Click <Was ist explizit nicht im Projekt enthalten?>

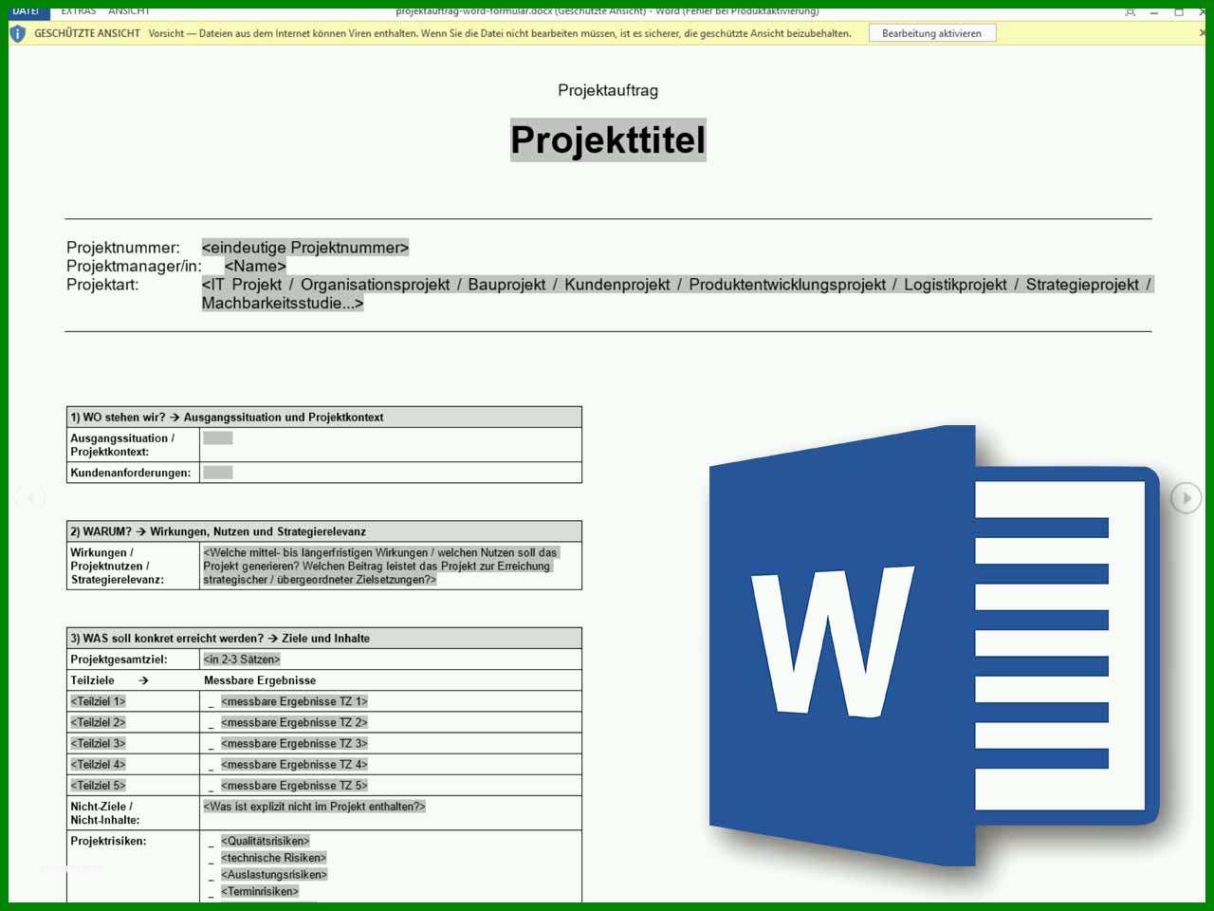314,807
